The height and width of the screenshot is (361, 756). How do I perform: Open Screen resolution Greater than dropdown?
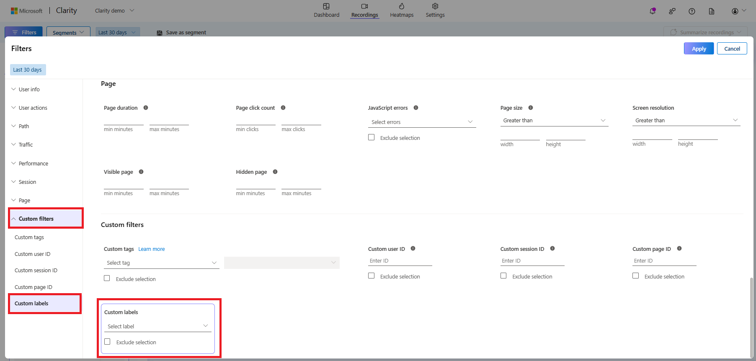[x=686, y=120]
